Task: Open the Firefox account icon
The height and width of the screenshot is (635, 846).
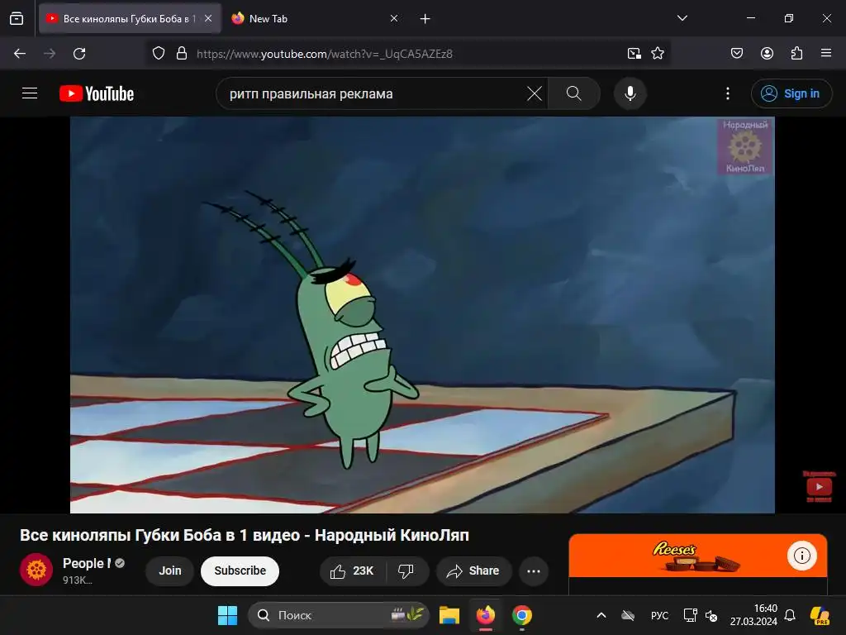Action: coord(767,54)
